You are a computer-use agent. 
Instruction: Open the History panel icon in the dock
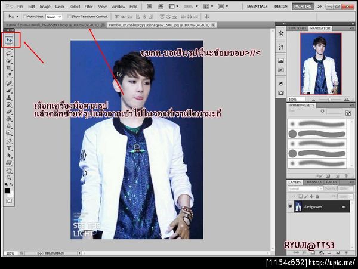coord(281,47)
